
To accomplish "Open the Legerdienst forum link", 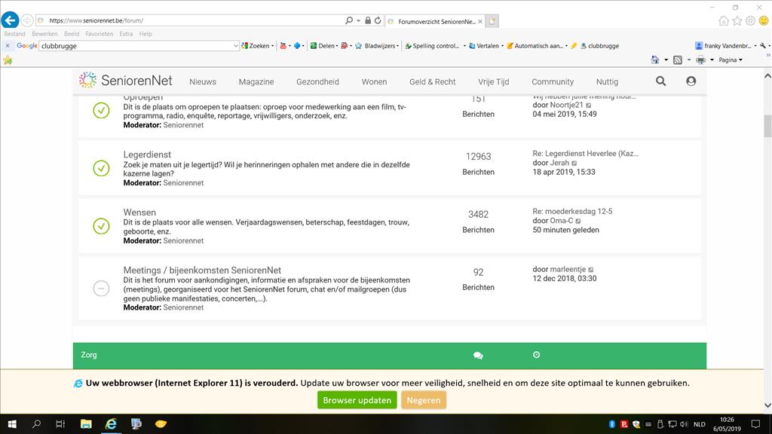I will (x=147, y=154).
